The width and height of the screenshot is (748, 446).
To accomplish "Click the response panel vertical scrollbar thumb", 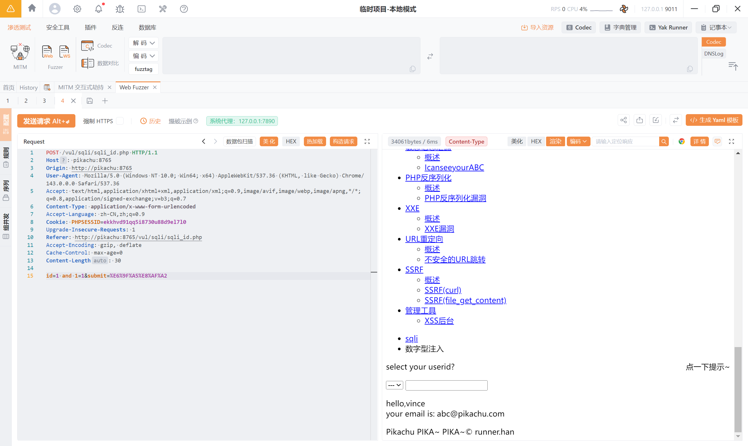I will (x=737, y=389).
